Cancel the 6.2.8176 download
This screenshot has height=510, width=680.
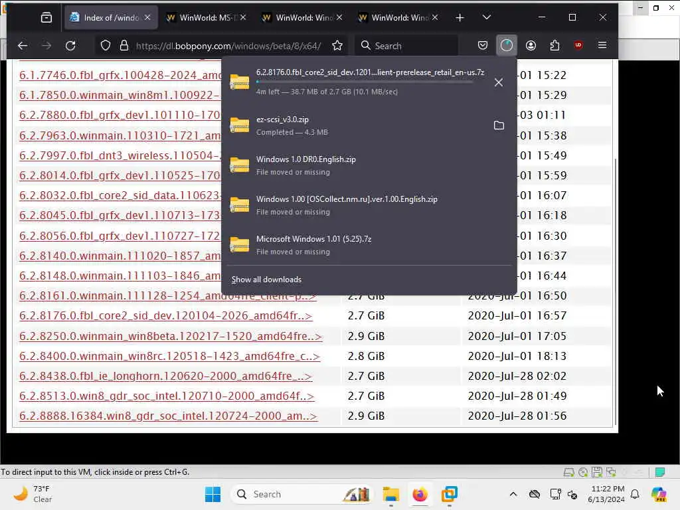point(499,82)
